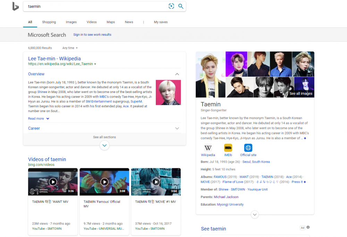
Task: Open visual search camera icon
Action: click(x=171, y=6)
